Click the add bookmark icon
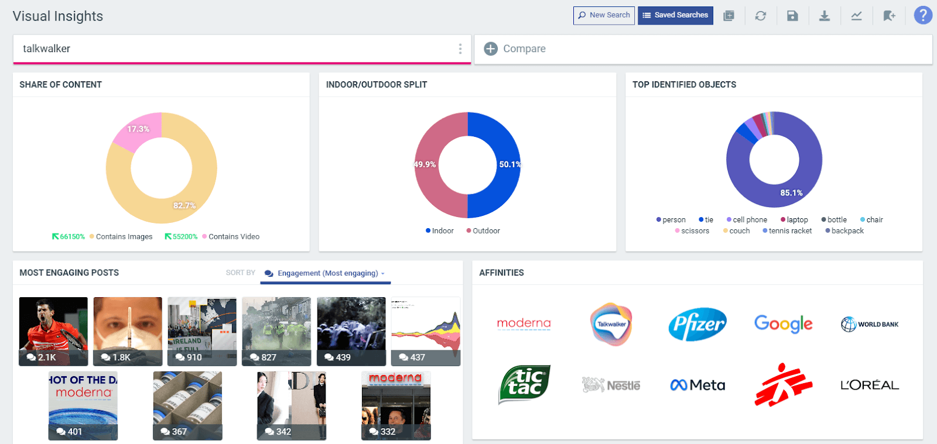Screen dimensions: 937x444 [889, 16]
